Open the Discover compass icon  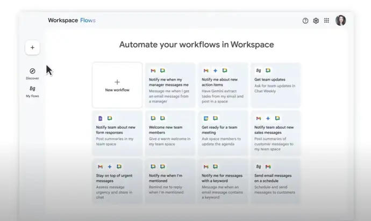[32, 71]
